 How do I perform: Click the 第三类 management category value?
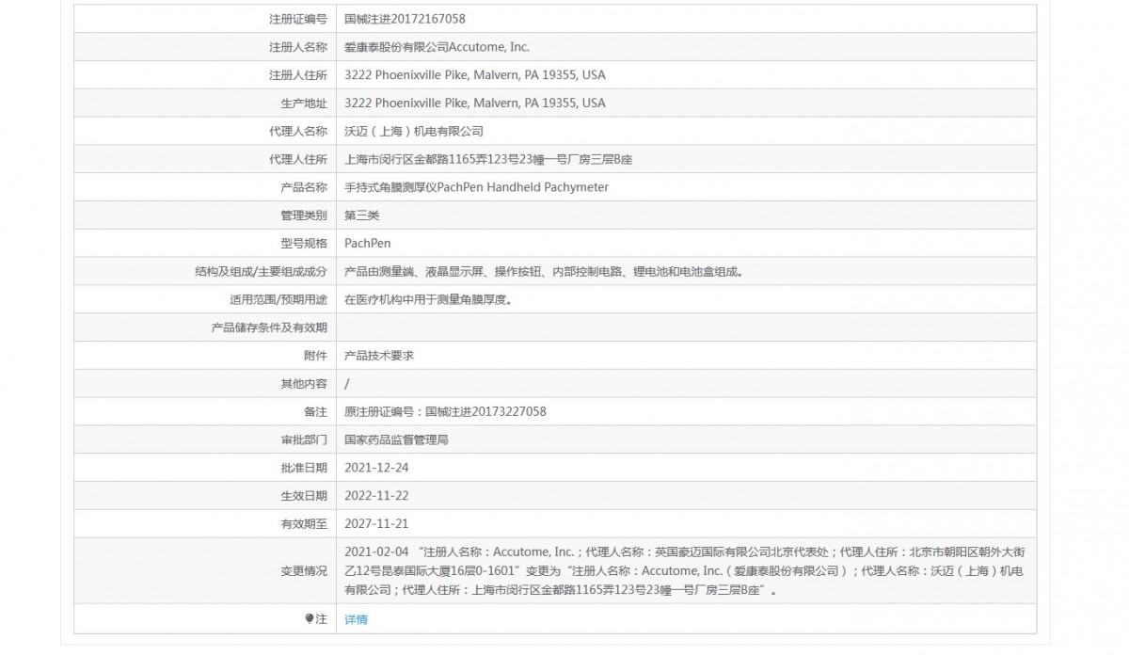pos(361,216)
